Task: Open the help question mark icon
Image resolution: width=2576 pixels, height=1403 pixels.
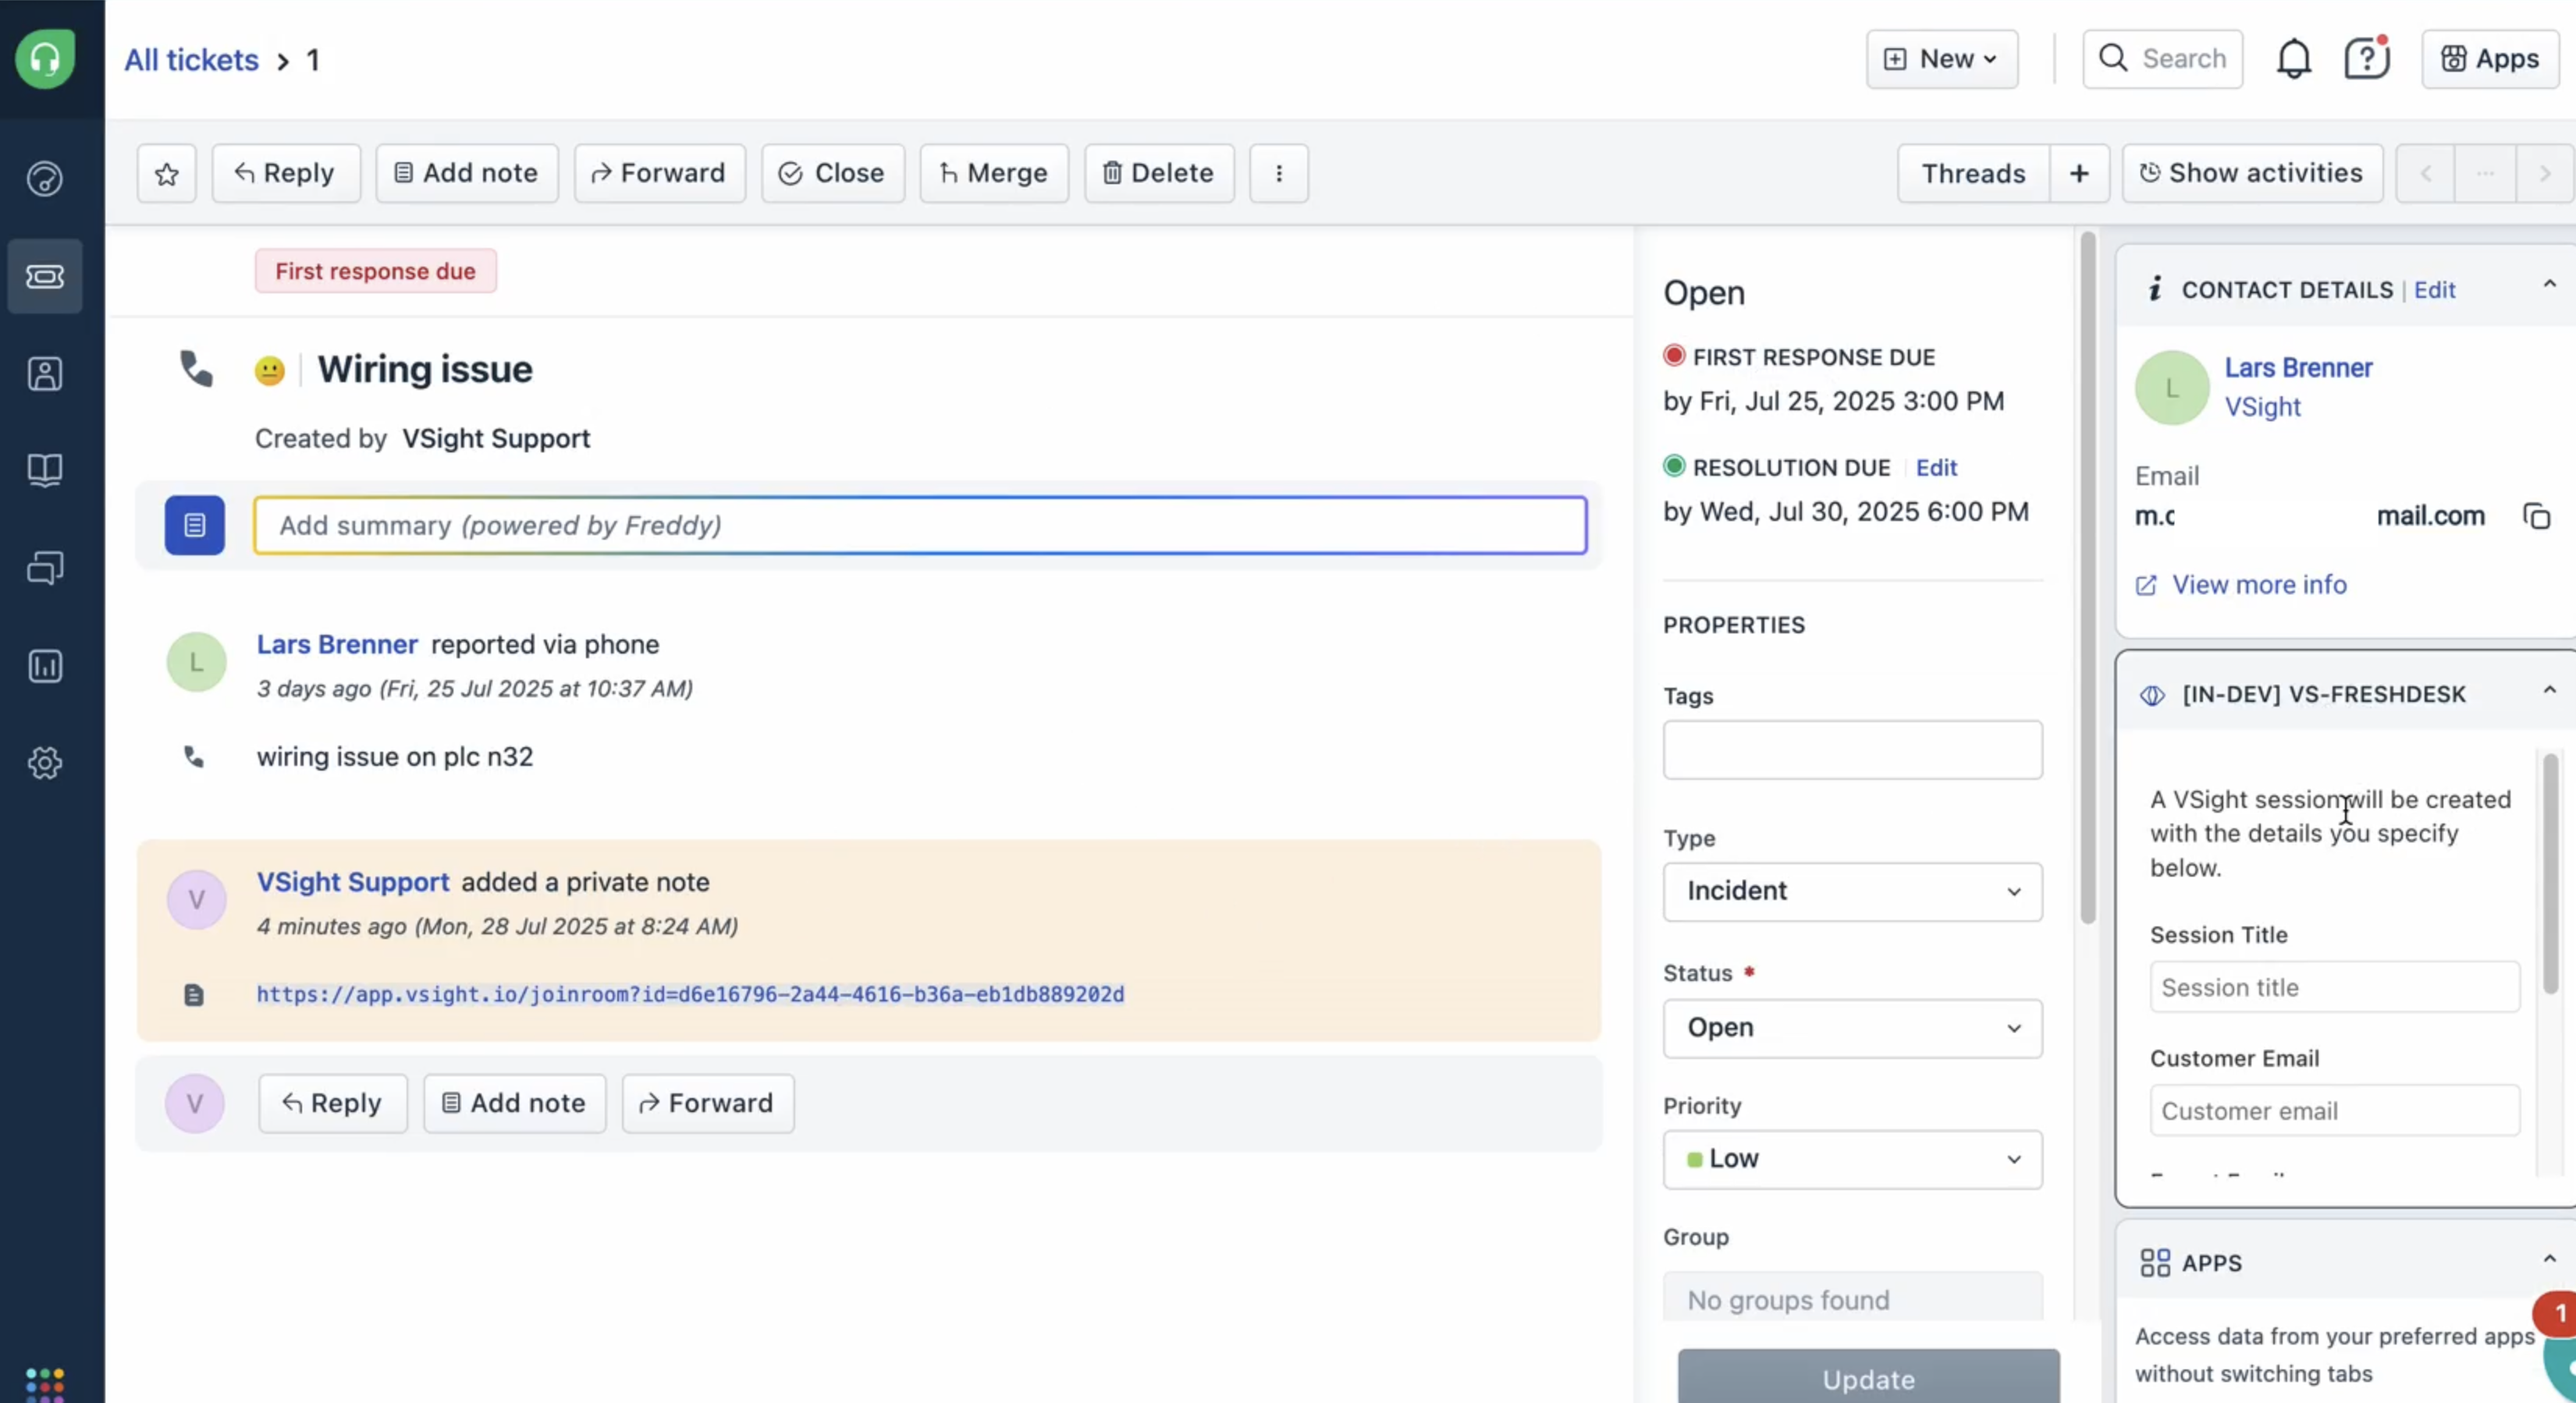Action: click(2367, 59)
